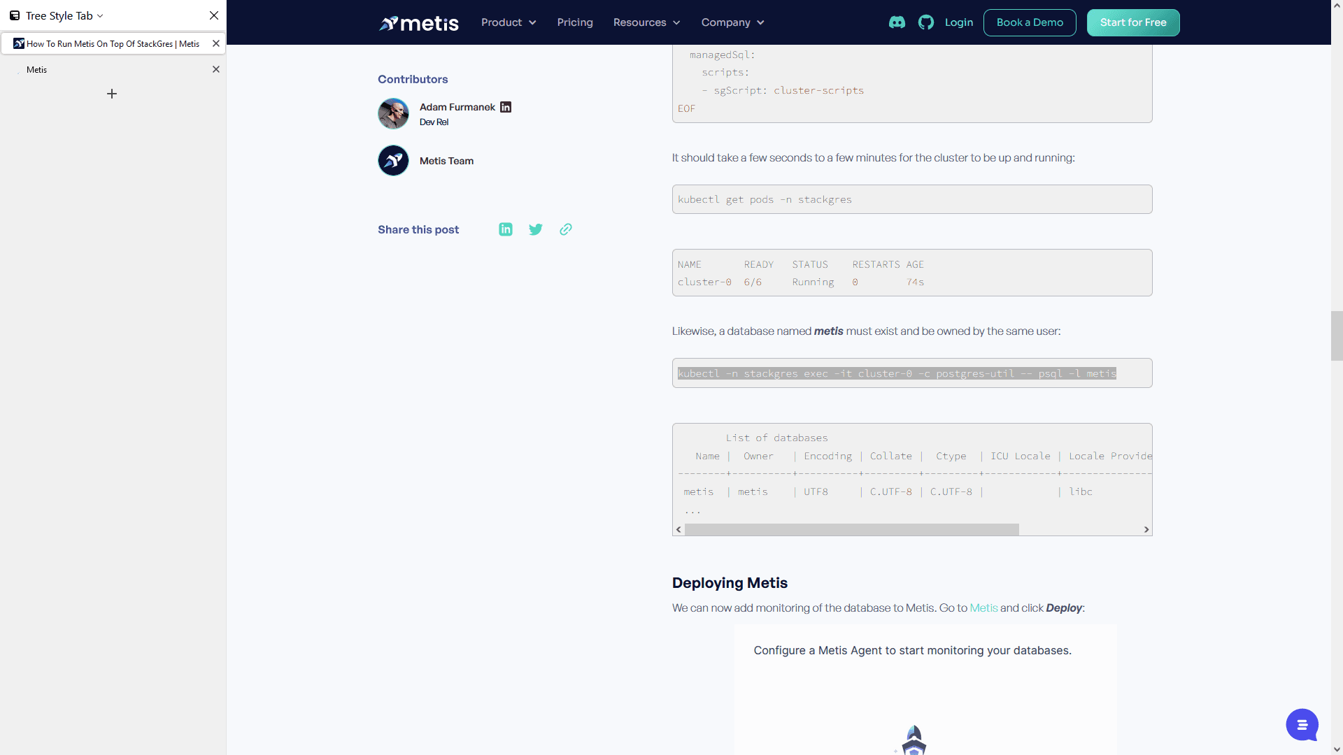Viewport: 1343px width, 755px height.
Task: Click the Metis Team name
Action: coord(446,161)
